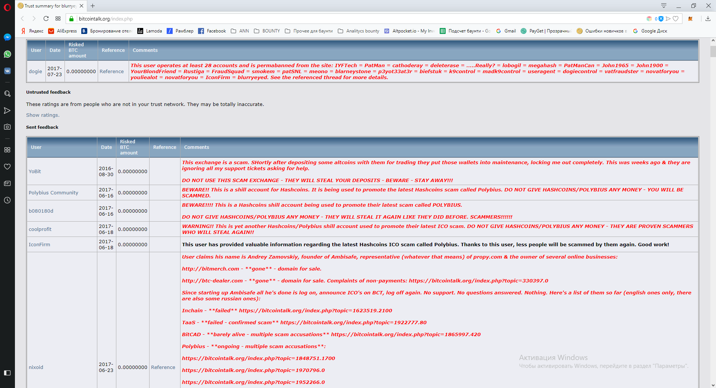Viewport: 716px width, 388px height.
Task: Open My Flow send icon in the sidebar
Action: pyautogui.click(x=7, y=110)
